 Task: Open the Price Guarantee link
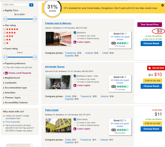[13, 122]
